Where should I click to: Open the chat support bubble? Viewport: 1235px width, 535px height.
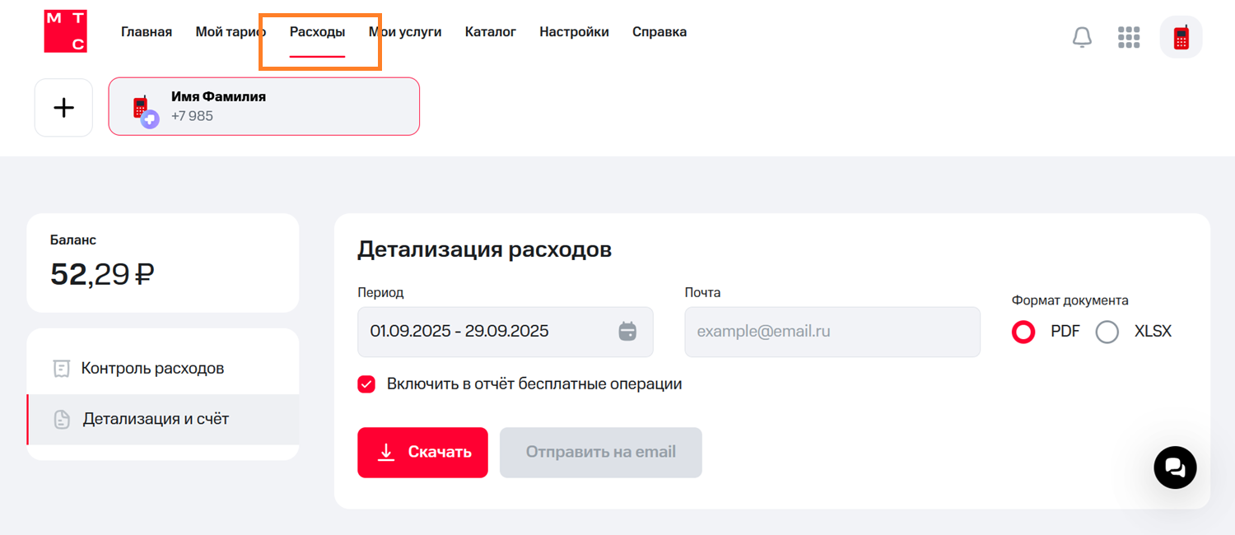click(x=1175, y=468)
